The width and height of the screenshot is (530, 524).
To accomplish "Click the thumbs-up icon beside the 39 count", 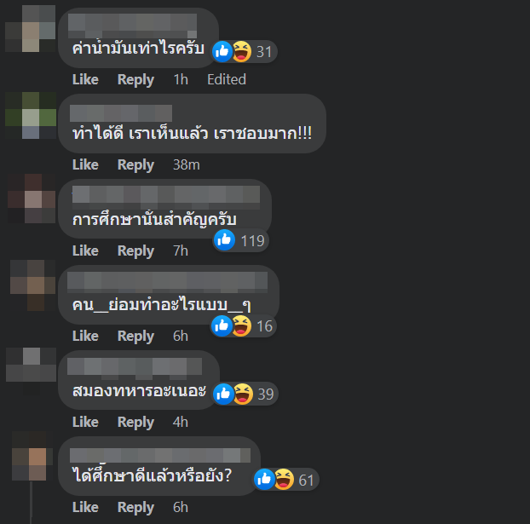I will click(223, 394).
